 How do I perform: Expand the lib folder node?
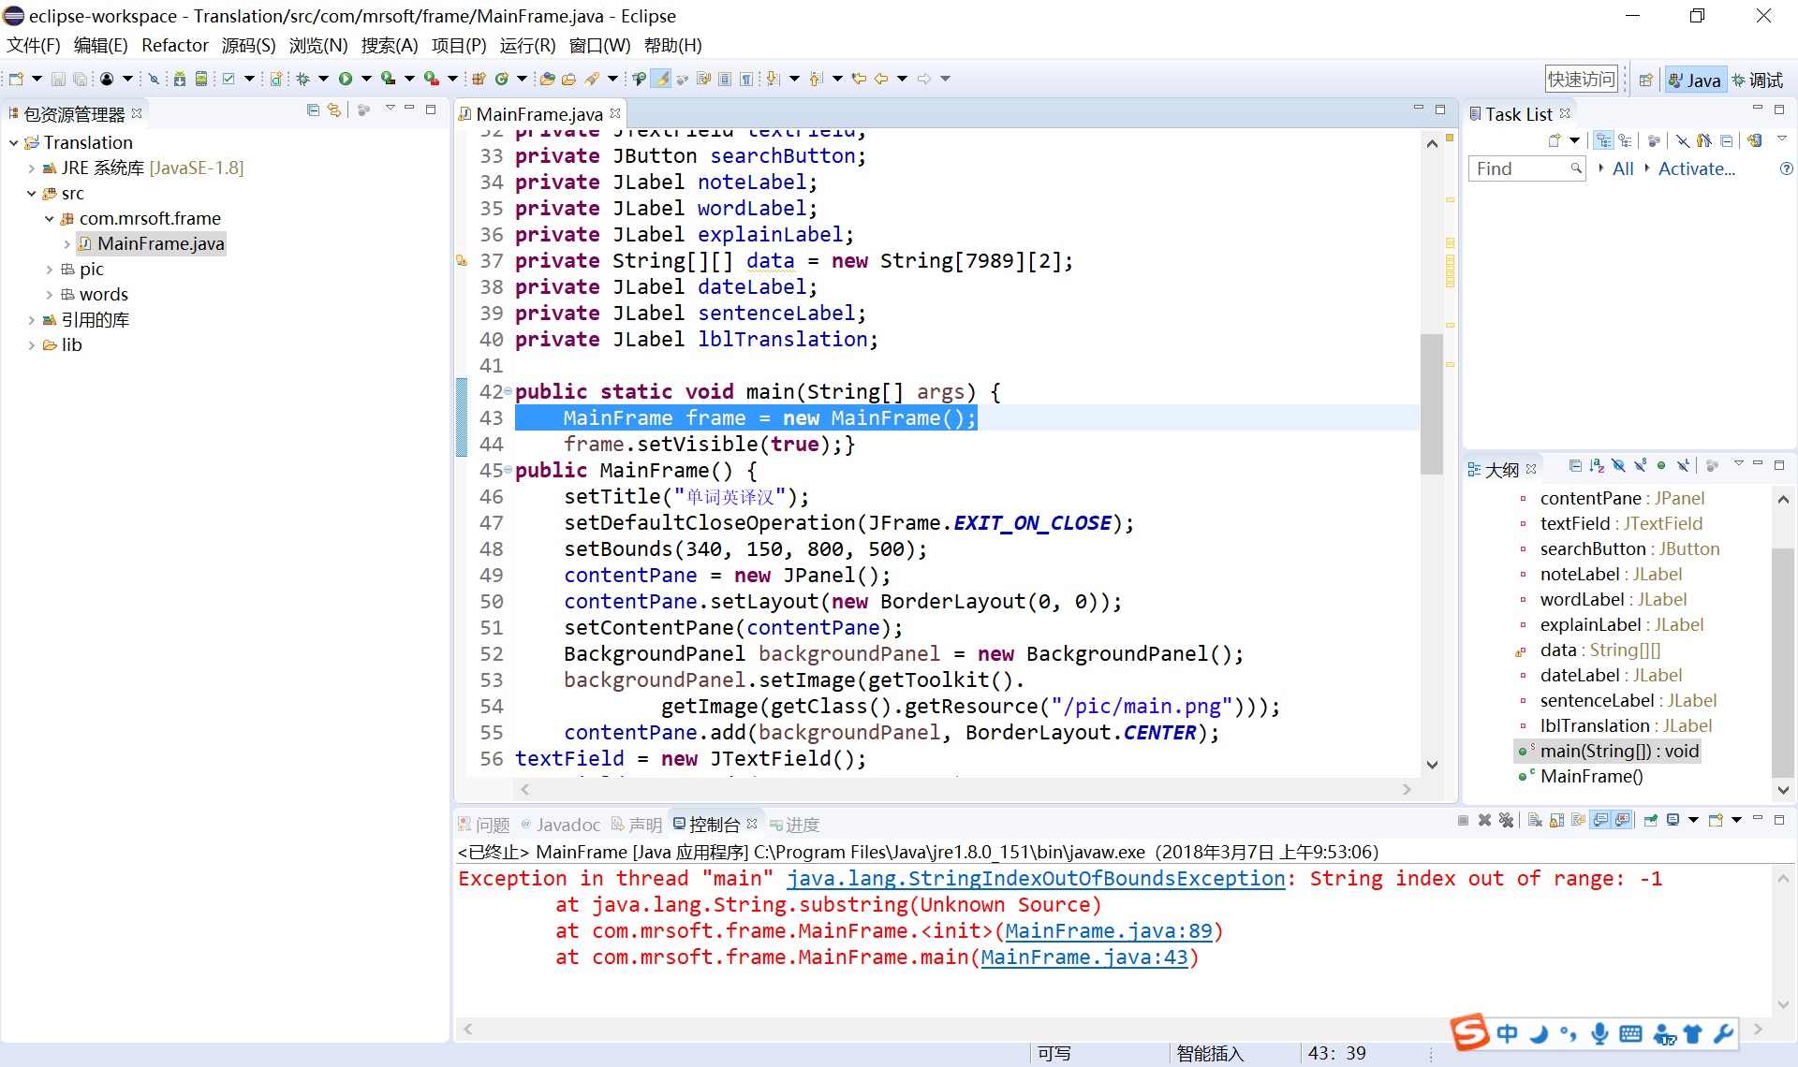click(x=31, y=345)
